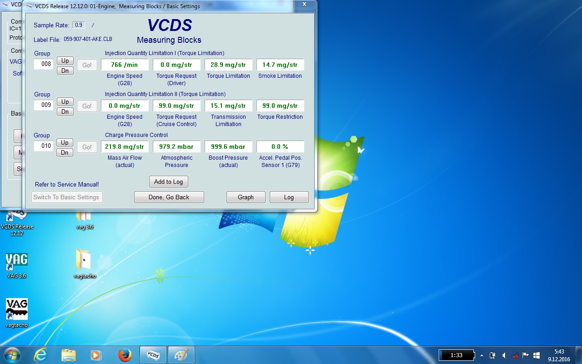Viewport: 582px width, 364px height.
Task: Click the 14.7 mg/str Smoke Limitation value
Action: pyautogui.click(x=281, y=65)
